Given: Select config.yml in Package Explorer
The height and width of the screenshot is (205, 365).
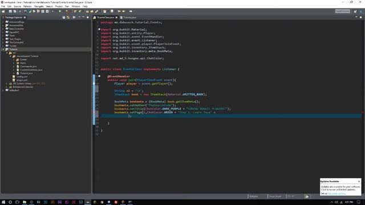Looking at the screenshot, I should pyautogui.click(x=22, y=77).
